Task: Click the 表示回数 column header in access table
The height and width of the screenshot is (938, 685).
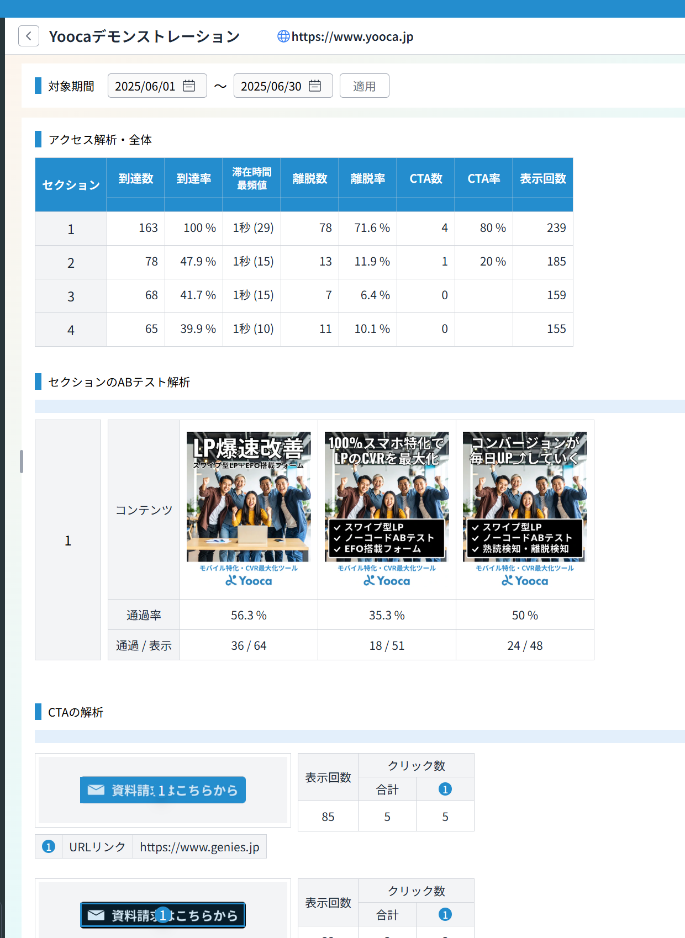Action: [542, 178]
